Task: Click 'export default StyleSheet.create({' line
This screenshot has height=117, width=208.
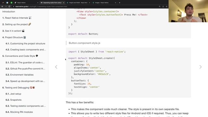Action: pyautogui.click(x=92, y=58)
